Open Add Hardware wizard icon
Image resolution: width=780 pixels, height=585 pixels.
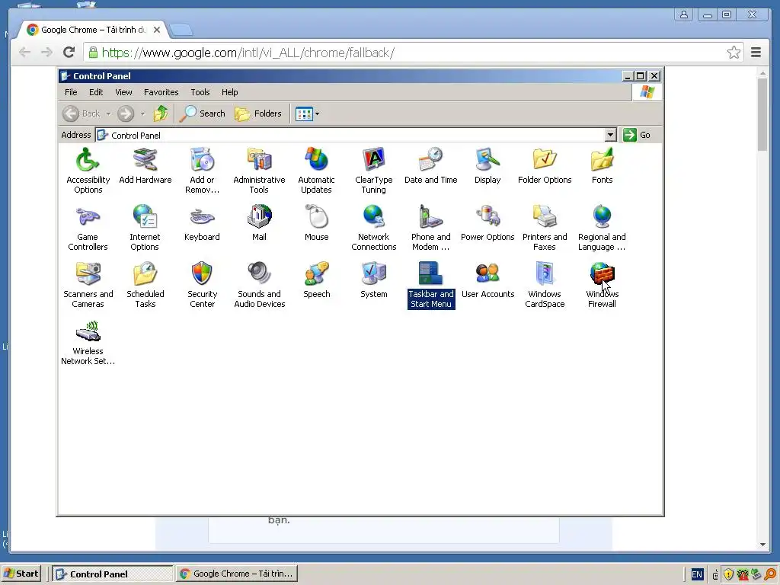[x=145, y=166]
